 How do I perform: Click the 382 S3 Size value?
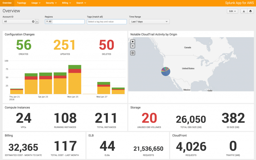coord(233,118)
